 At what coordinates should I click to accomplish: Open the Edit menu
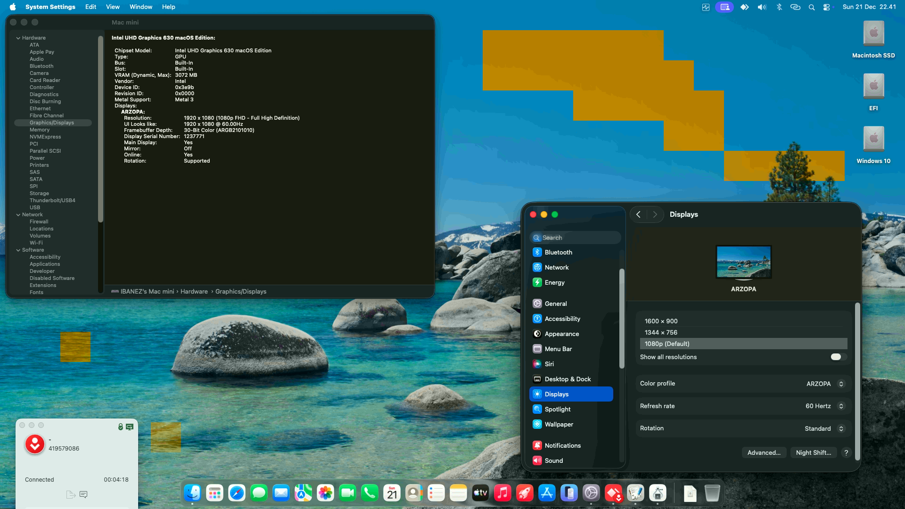(90, 7)
